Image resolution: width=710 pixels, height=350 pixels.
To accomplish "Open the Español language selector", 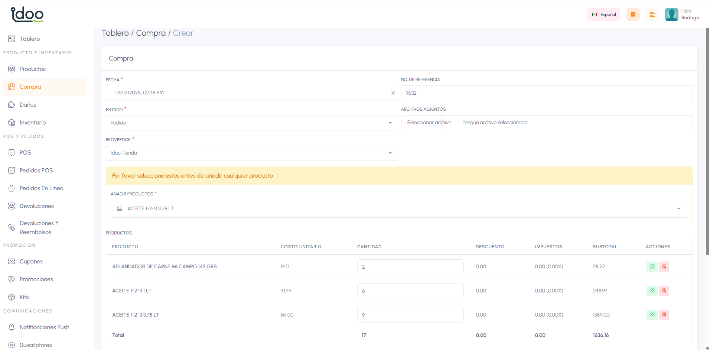I will click(x=603, y=14).
